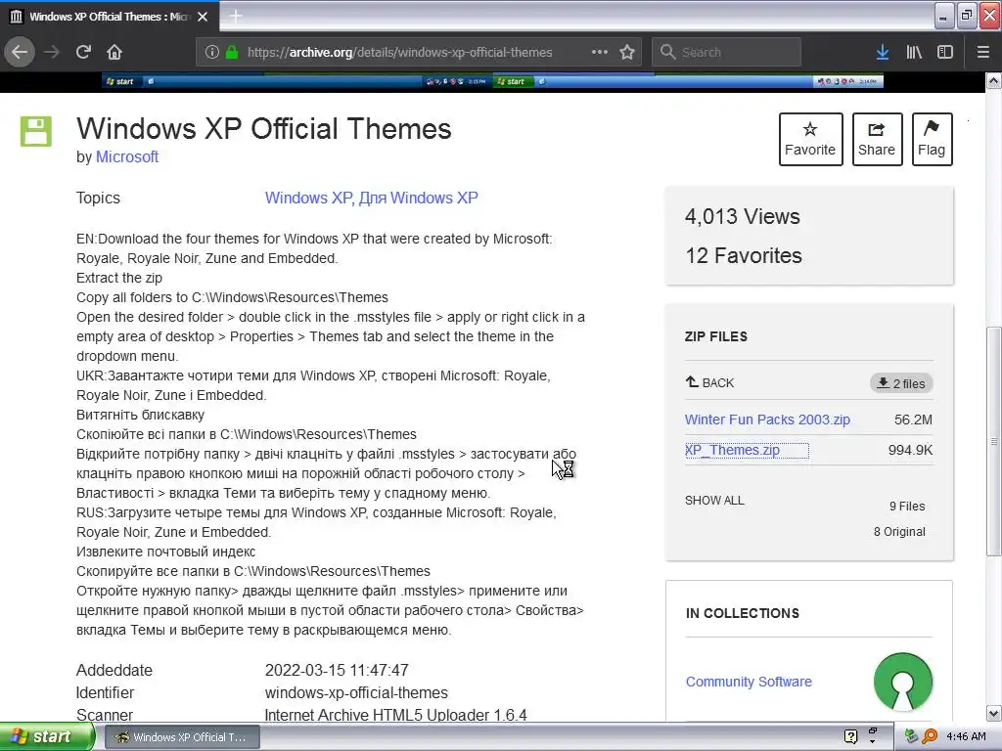This screenshot has height=751, width=1002.
Task: Click the XP screenshot thumbnail strip at top
Action: coord(492,81)
